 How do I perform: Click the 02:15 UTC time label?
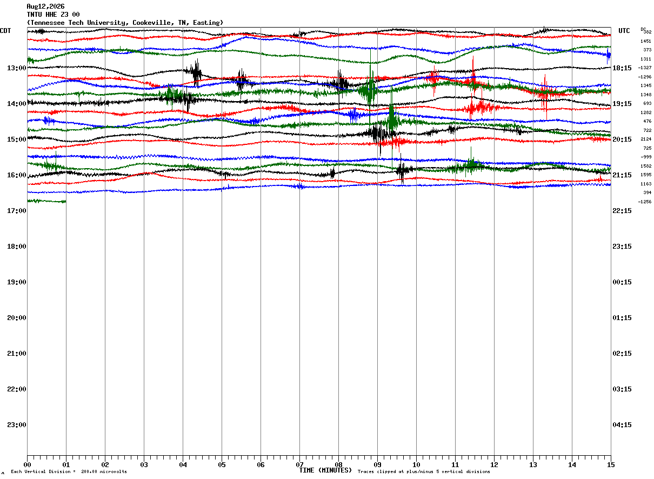click(622, 354)
